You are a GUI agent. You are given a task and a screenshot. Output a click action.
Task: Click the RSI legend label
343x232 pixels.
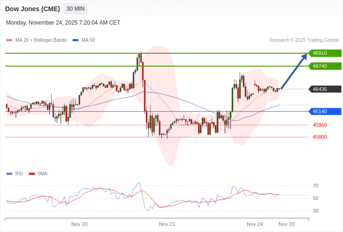click(19, 174)
